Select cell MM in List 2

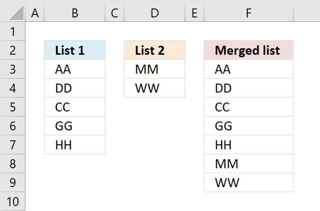154,69
